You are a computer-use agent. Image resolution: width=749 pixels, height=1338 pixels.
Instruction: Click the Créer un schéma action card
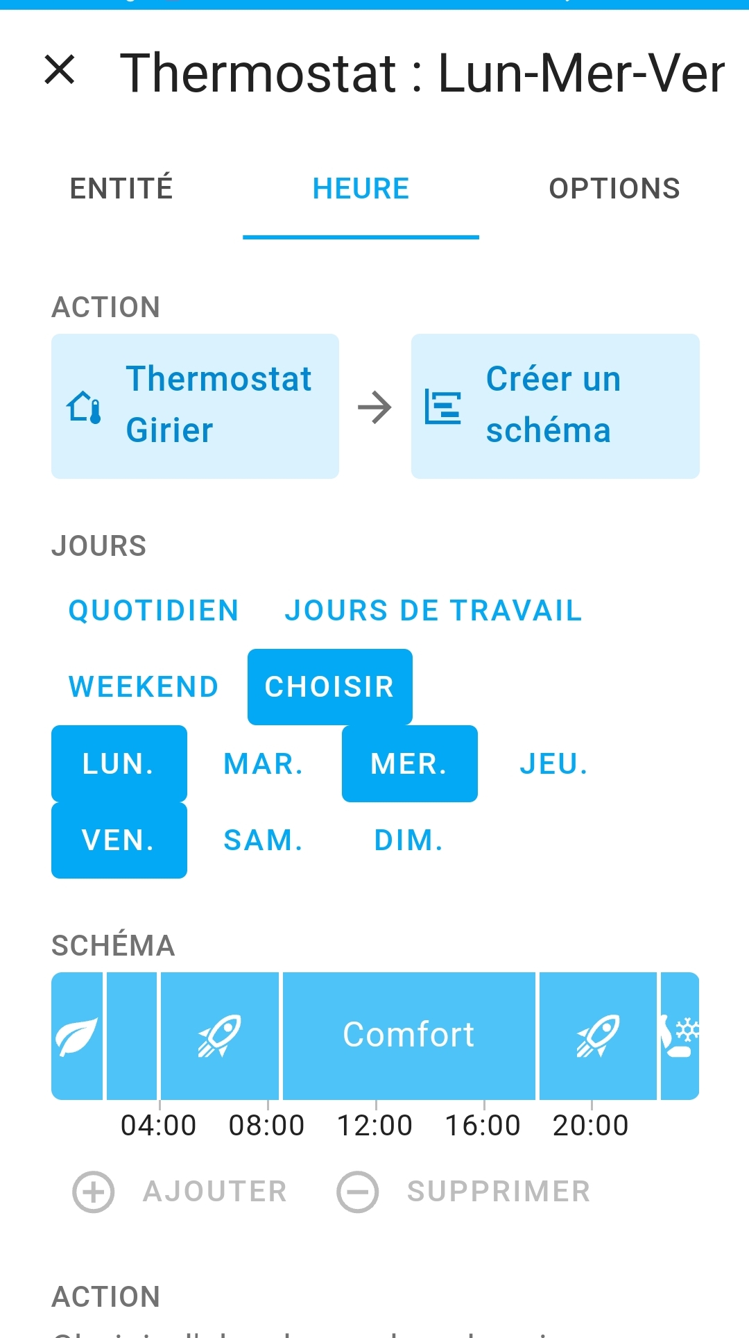[x=555, y=406]
